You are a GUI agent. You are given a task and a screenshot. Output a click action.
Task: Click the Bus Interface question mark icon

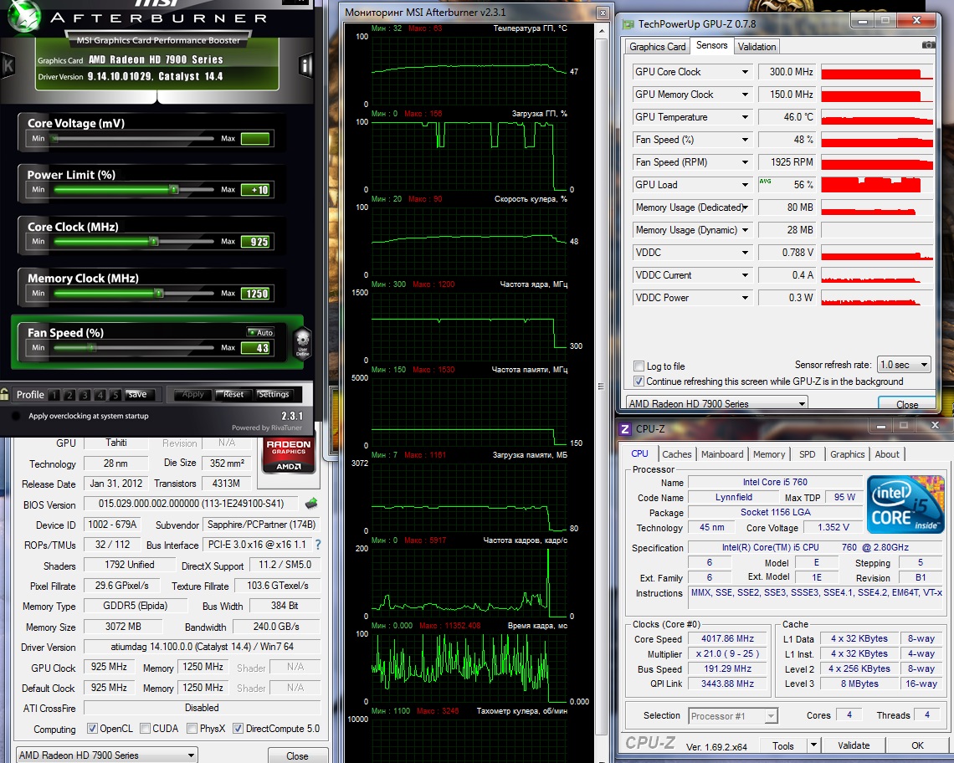click(318, 545)
